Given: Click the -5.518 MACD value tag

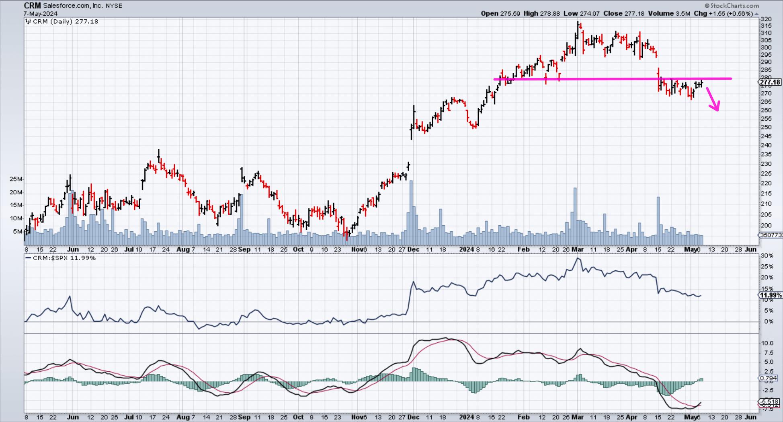Looking at the screenshot, I should coord(768,401).
